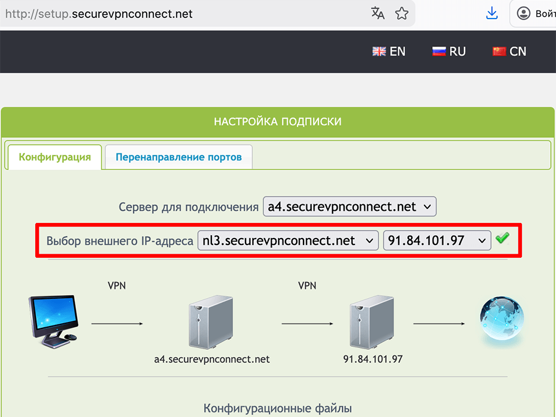
Task: Click the Конфигурационные файлы link
Action: click(x=277, y=407)
